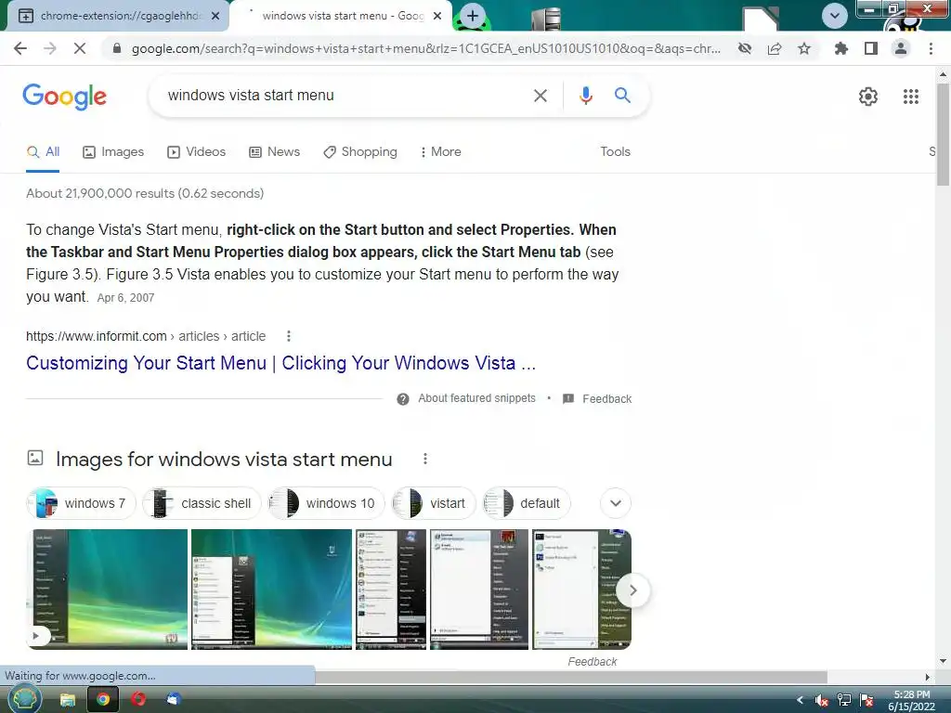Image resolution: width=951 pixels, height=713 pixels.
Task: Open the taskbar clock showing 5:28 PM
Action: click(912, 700)
